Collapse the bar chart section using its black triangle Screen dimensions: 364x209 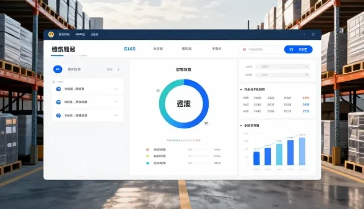241,126
